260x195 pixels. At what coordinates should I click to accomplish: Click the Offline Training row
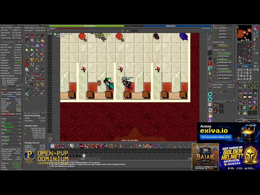pyautogui.click(x=11, y=114)
